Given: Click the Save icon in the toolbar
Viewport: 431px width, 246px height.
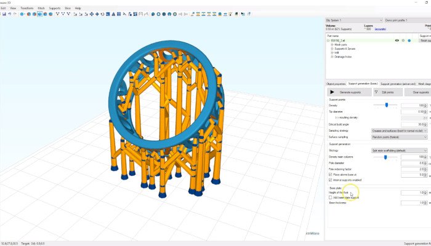Looking at the screenshot, I should [3, 14].
